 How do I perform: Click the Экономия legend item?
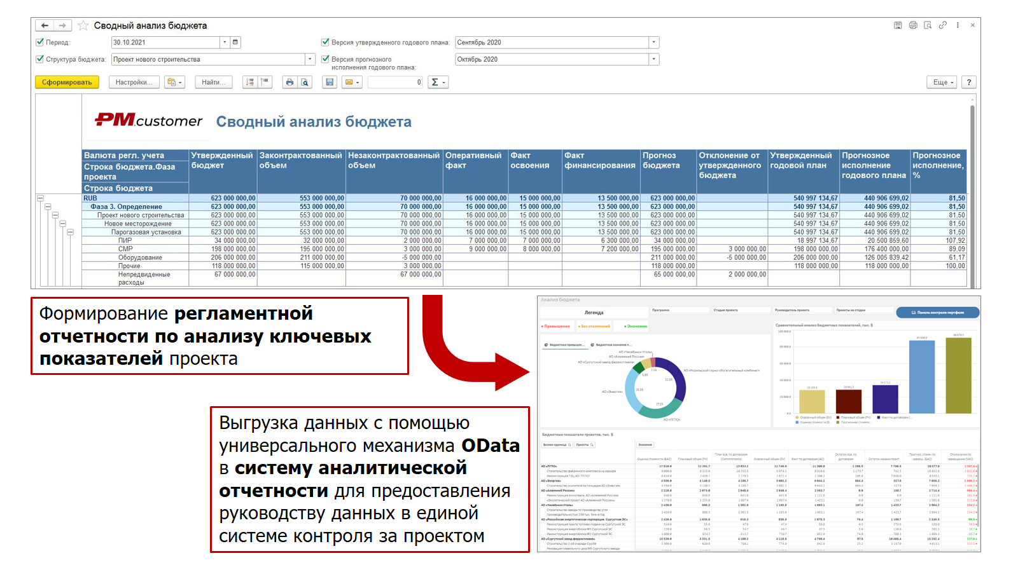pyautogui.click(x=635, y=326)
